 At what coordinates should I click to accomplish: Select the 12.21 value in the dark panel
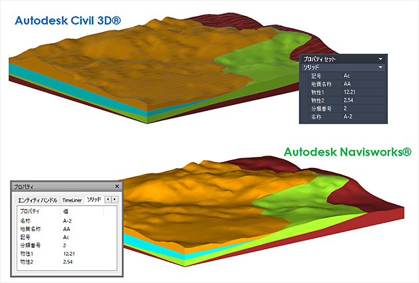click(350, 92)
